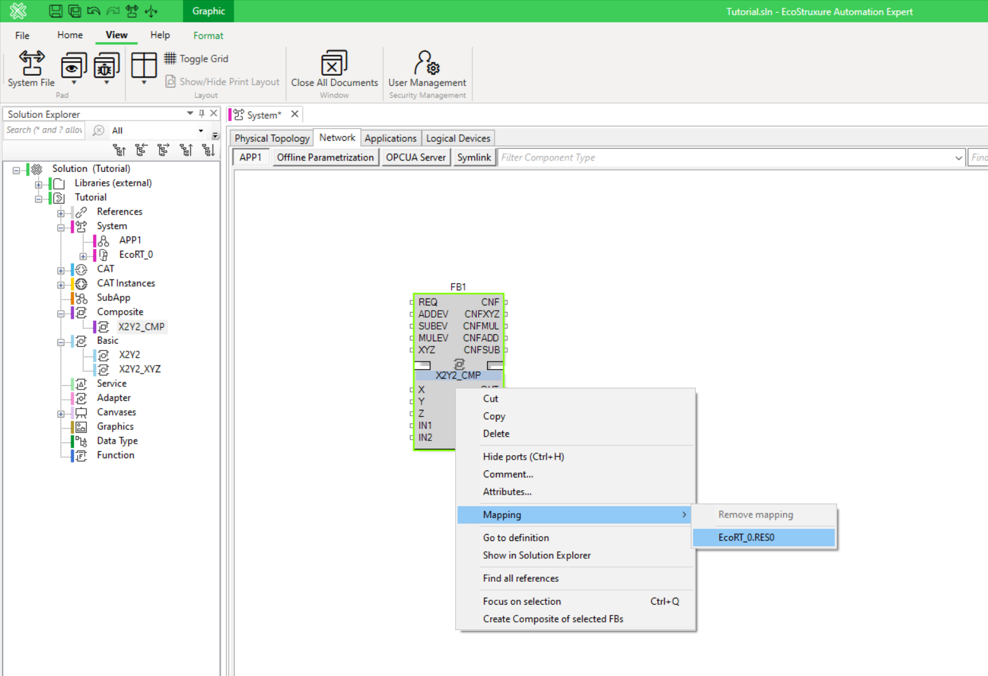Open the Format ribbon tab

[x=208, y=36]
